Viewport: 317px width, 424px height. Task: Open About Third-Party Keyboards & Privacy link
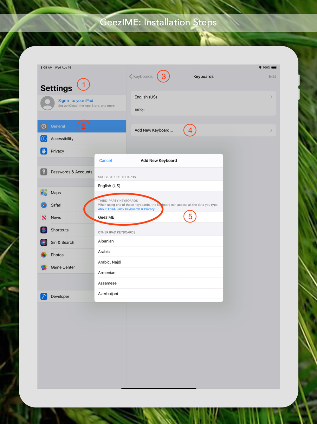[x=127, y=209]
